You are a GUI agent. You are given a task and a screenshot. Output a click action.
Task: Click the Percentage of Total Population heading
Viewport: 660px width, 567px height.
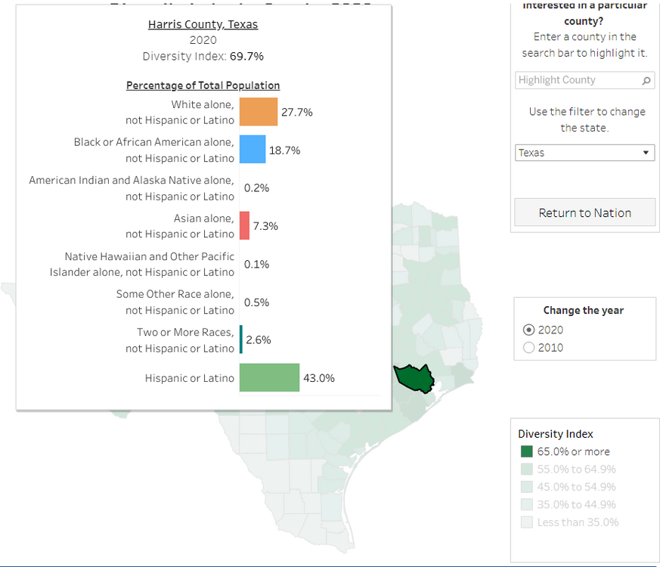point(203,85)
